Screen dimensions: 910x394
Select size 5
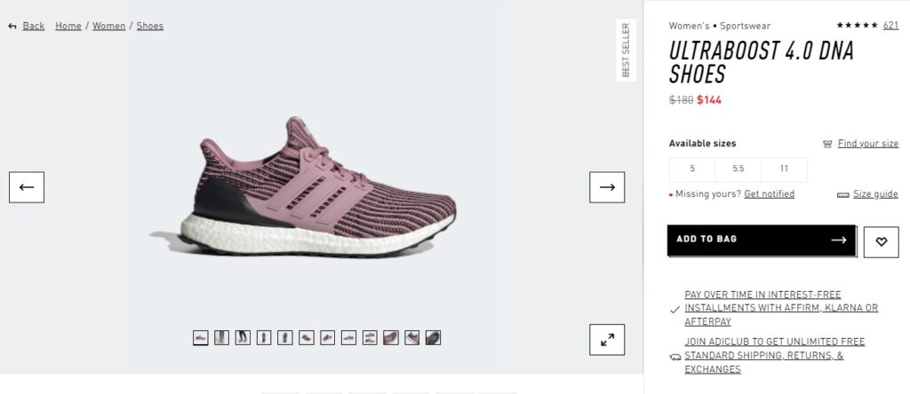(691, 169)
